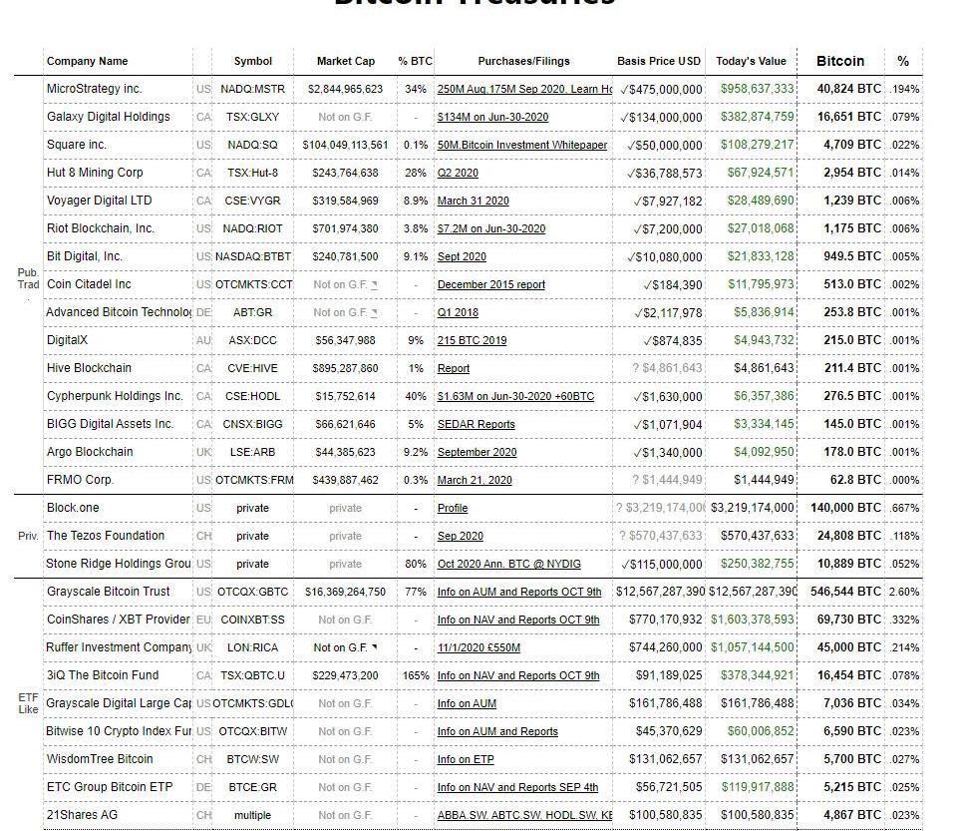Select the "69,730 BTC" holdings cell
Screen dimensions: 956x831
[840, 620]
